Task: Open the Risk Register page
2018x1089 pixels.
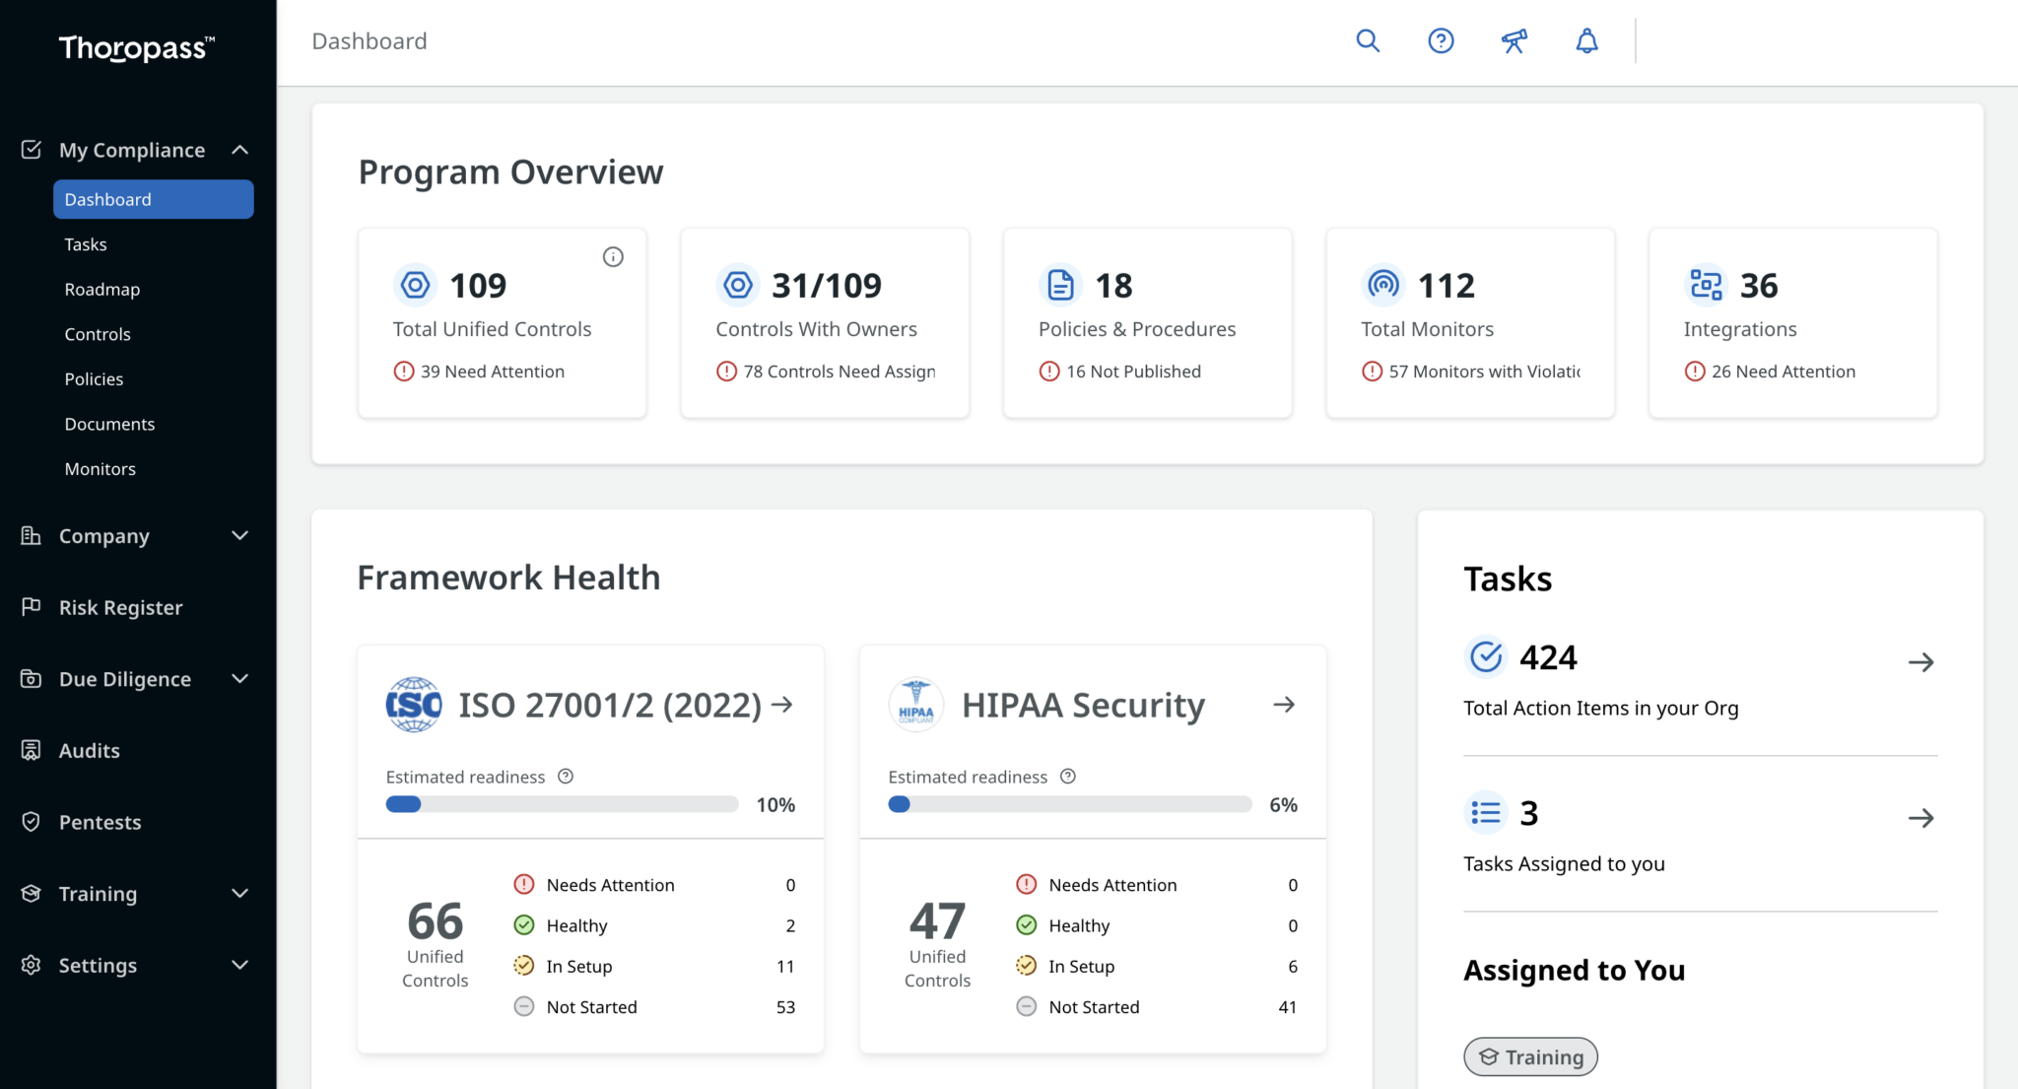Action: (x=120, y=608)
